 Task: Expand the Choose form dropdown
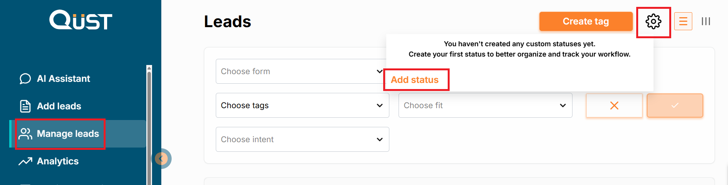[299, 71]
